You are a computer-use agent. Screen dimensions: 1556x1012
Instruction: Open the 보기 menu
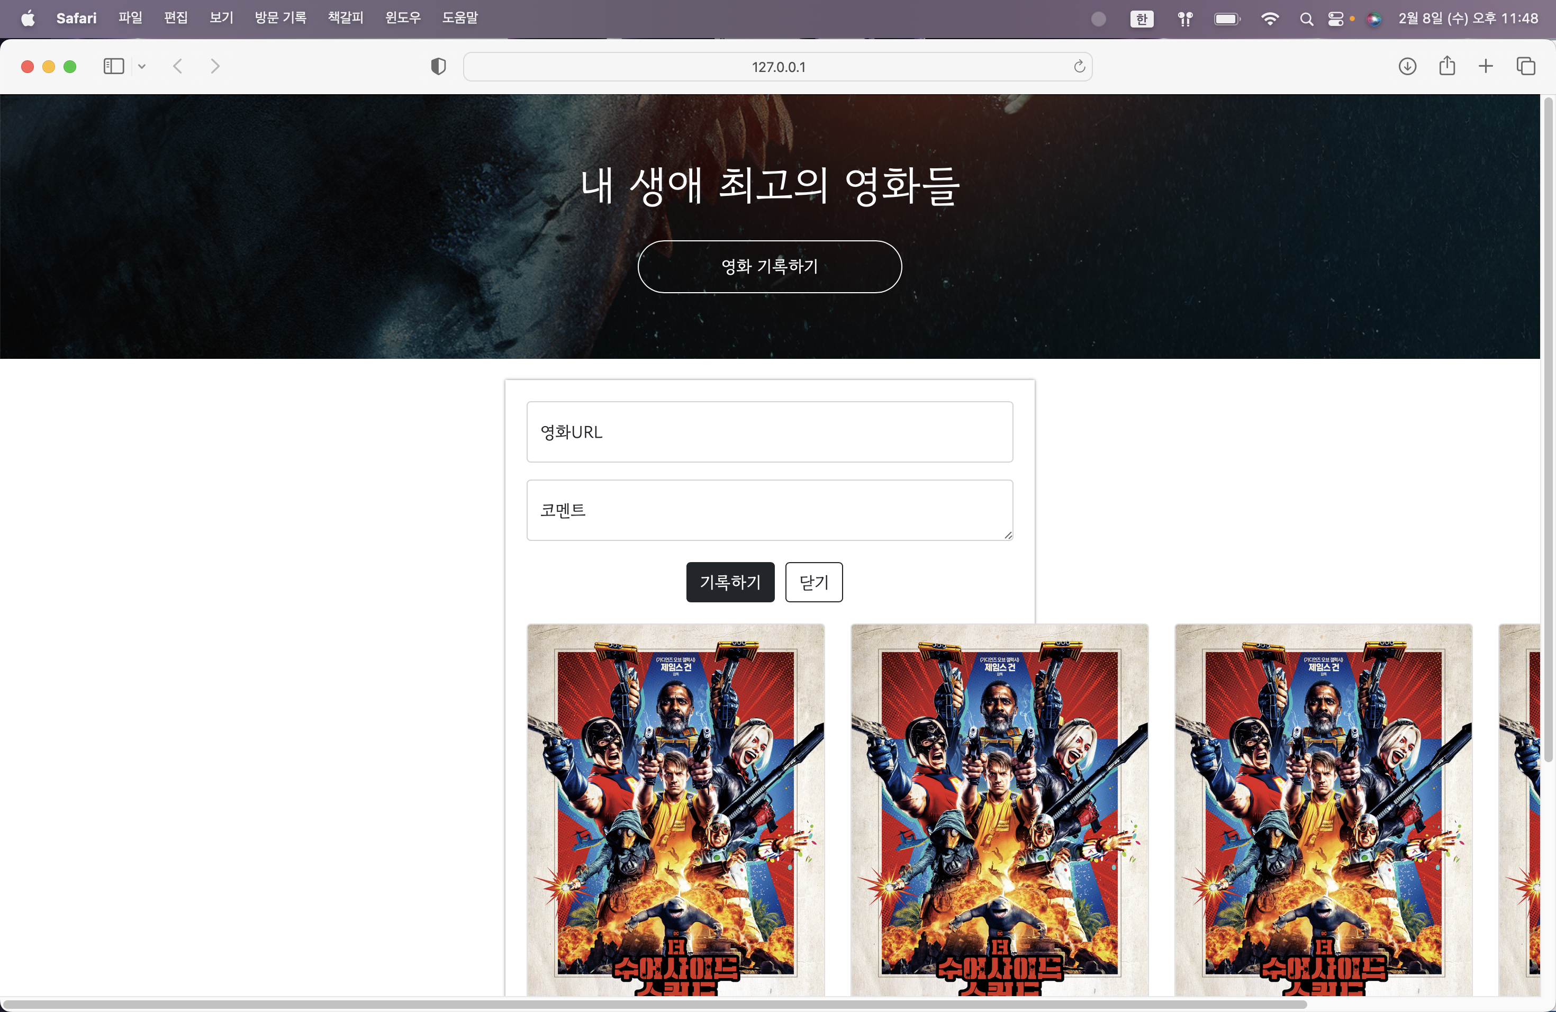[x=222, y=19]
